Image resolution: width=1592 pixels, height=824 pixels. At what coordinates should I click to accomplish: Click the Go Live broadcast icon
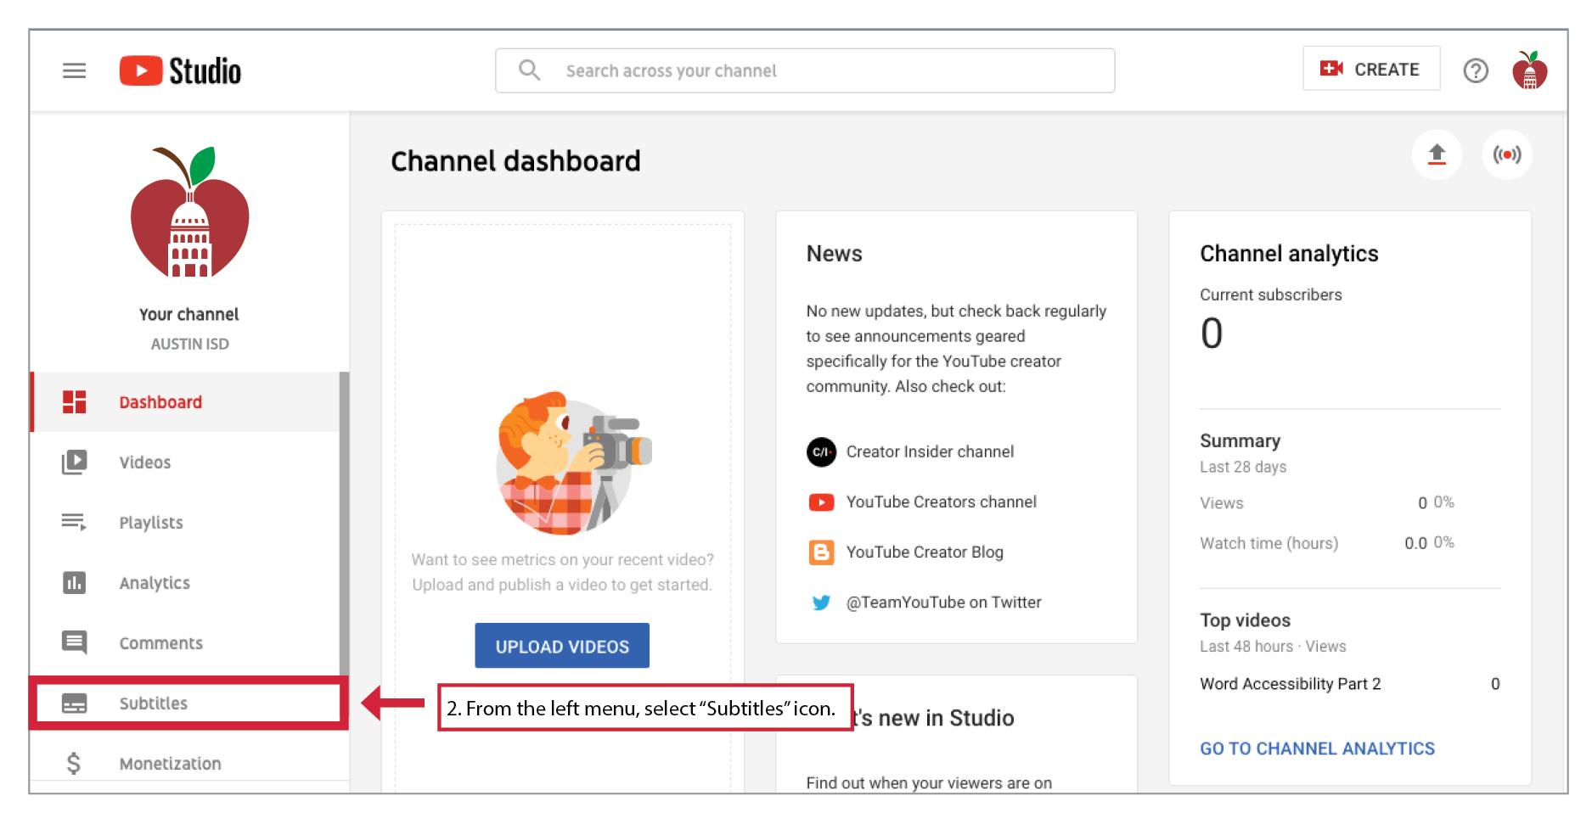[1507, 154]
